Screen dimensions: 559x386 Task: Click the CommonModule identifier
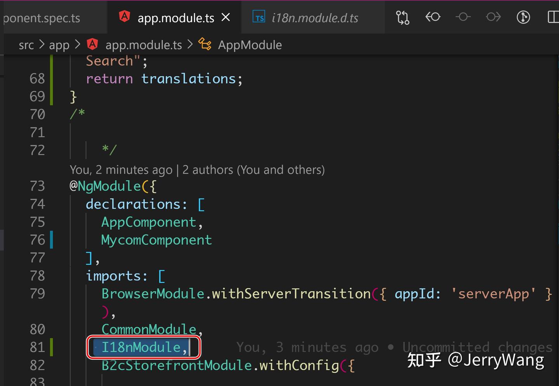[149, 329]
